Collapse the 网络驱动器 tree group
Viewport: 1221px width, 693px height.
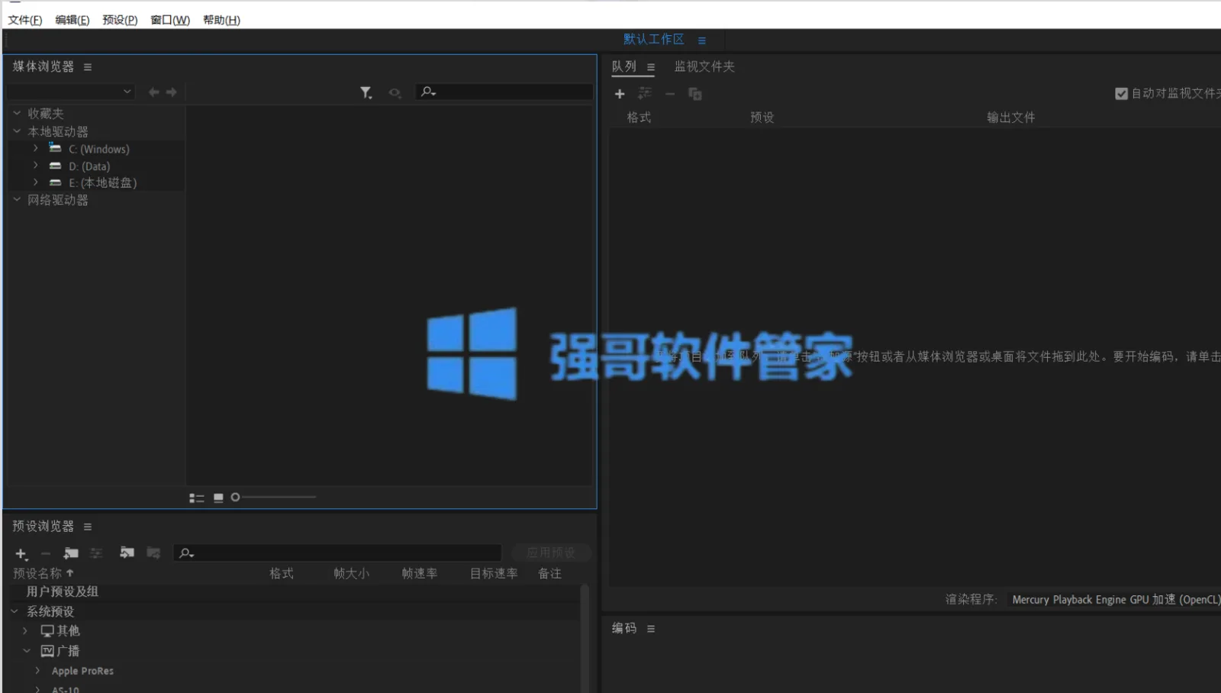click(17, 199)
